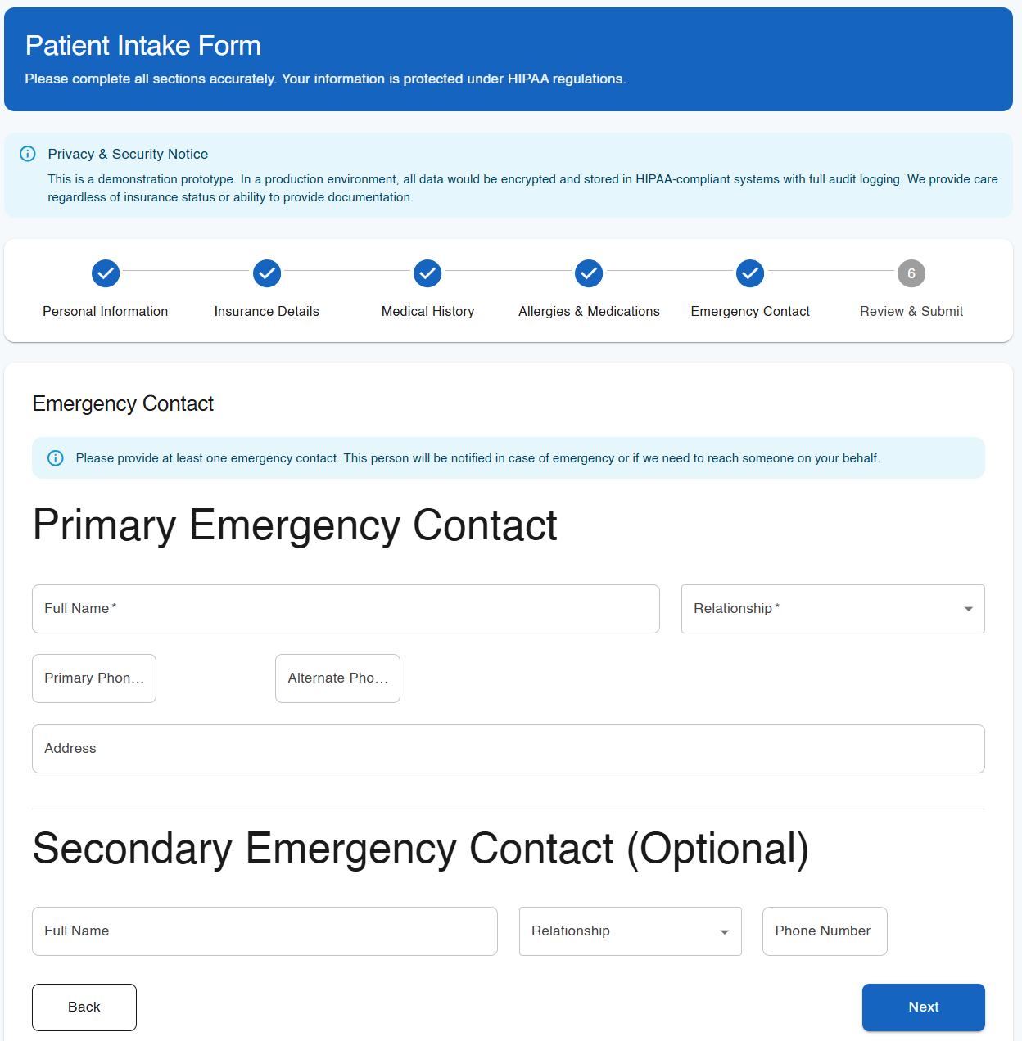The width and height of the screenshot is (1022, 1041).
Task: Click the primary Relationship dropdown arrow
Action: (969, 609)
